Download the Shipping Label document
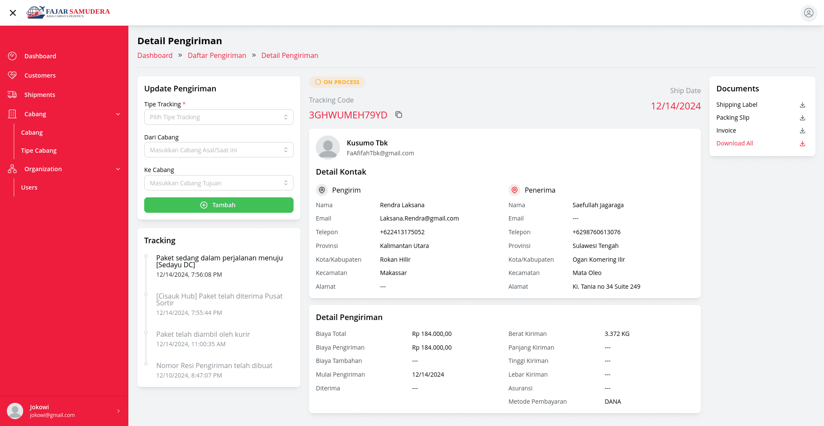The height and width of the screenshot is (426, 824). pos(802,105)
